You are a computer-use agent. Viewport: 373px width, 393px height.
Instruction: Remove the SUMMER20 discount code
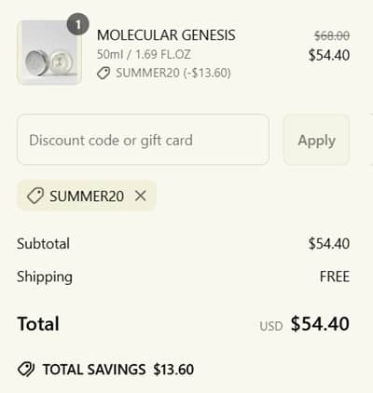click(x=141, y=196)
